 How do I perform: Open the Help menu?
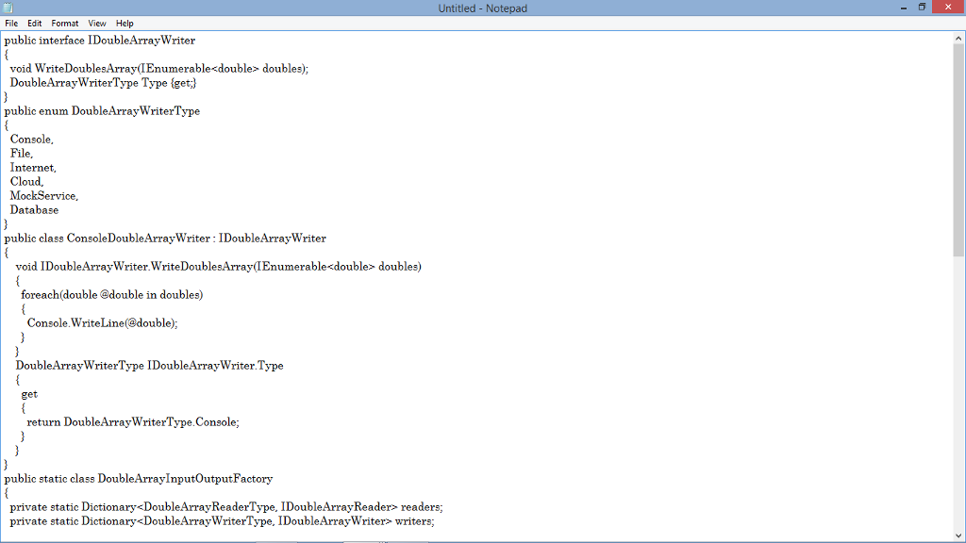(x=125, y=24)
